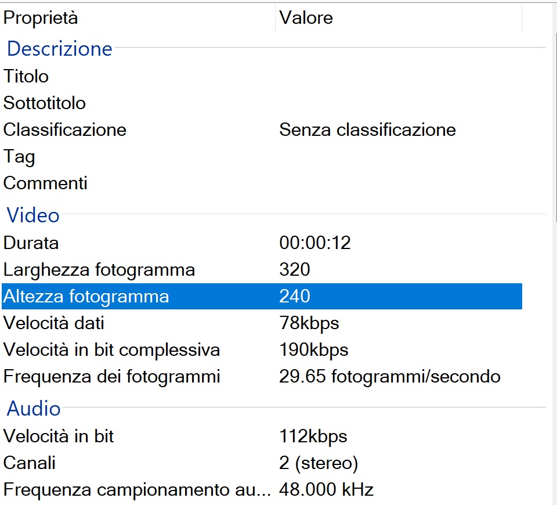Click the Larghezza fotogramma row
Screen dimensions: 557x505
click(99, 269)
